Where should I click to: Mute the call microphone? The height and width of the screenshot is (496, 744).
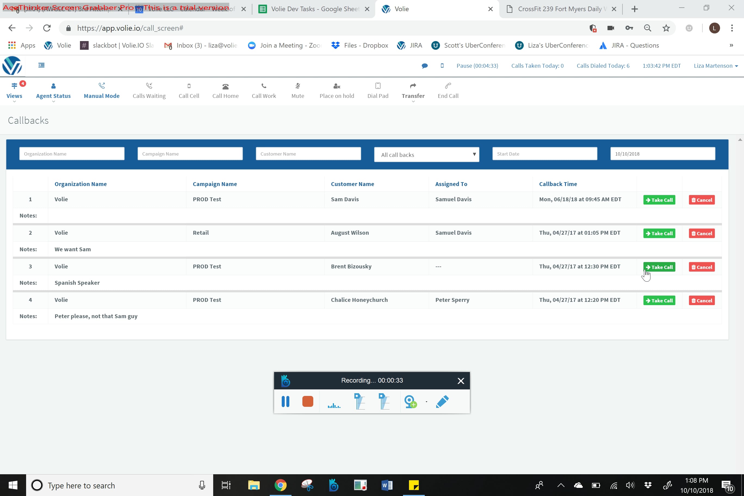(298, 91)
